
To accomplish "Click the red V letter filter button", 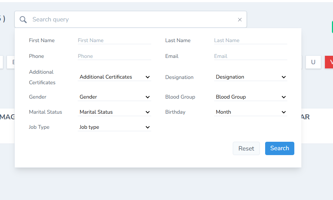I will coord(330,62).
